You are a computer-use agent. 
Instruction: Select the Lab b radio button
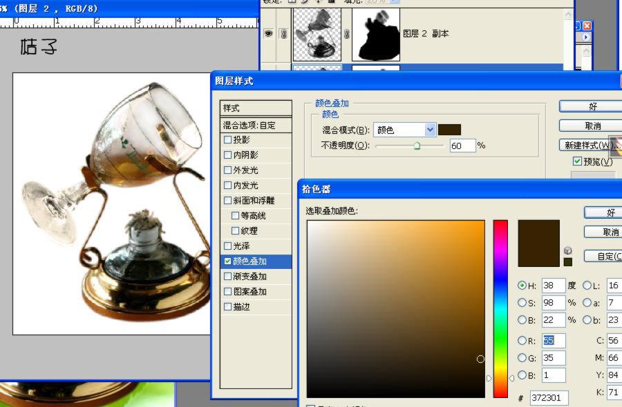[x=587, y=319]
